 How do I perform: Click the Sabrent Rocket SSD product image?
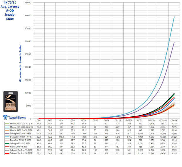[x=11, y=101]
